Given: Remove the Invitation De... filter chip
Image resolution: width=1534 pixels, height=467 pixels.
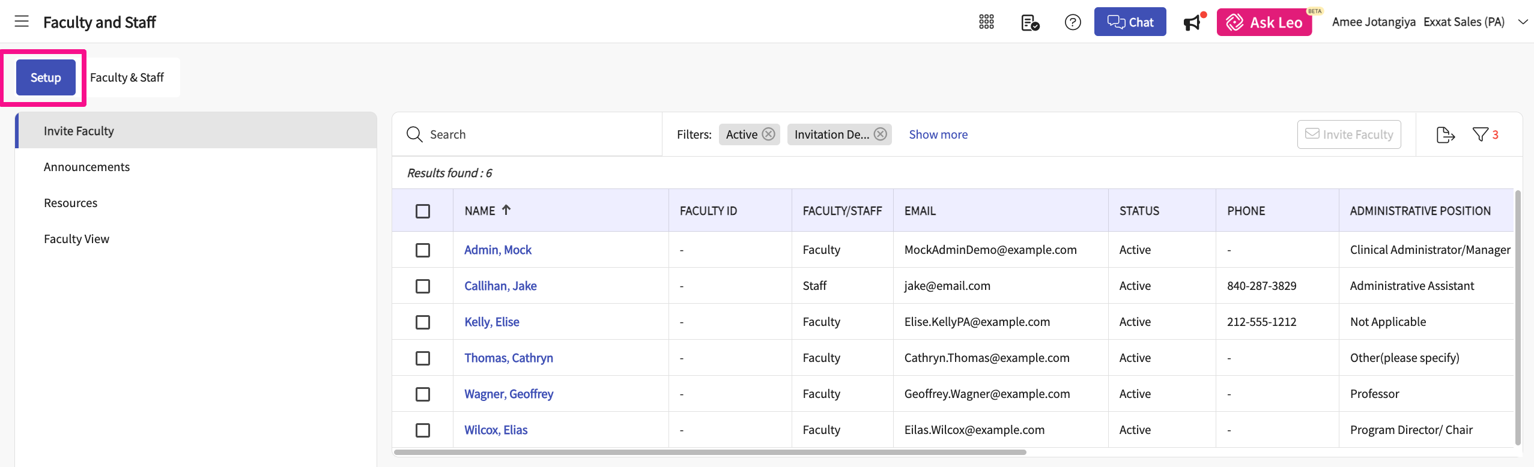Looking at the screenshot, I should pyautogui.click(x=880, y=134).
